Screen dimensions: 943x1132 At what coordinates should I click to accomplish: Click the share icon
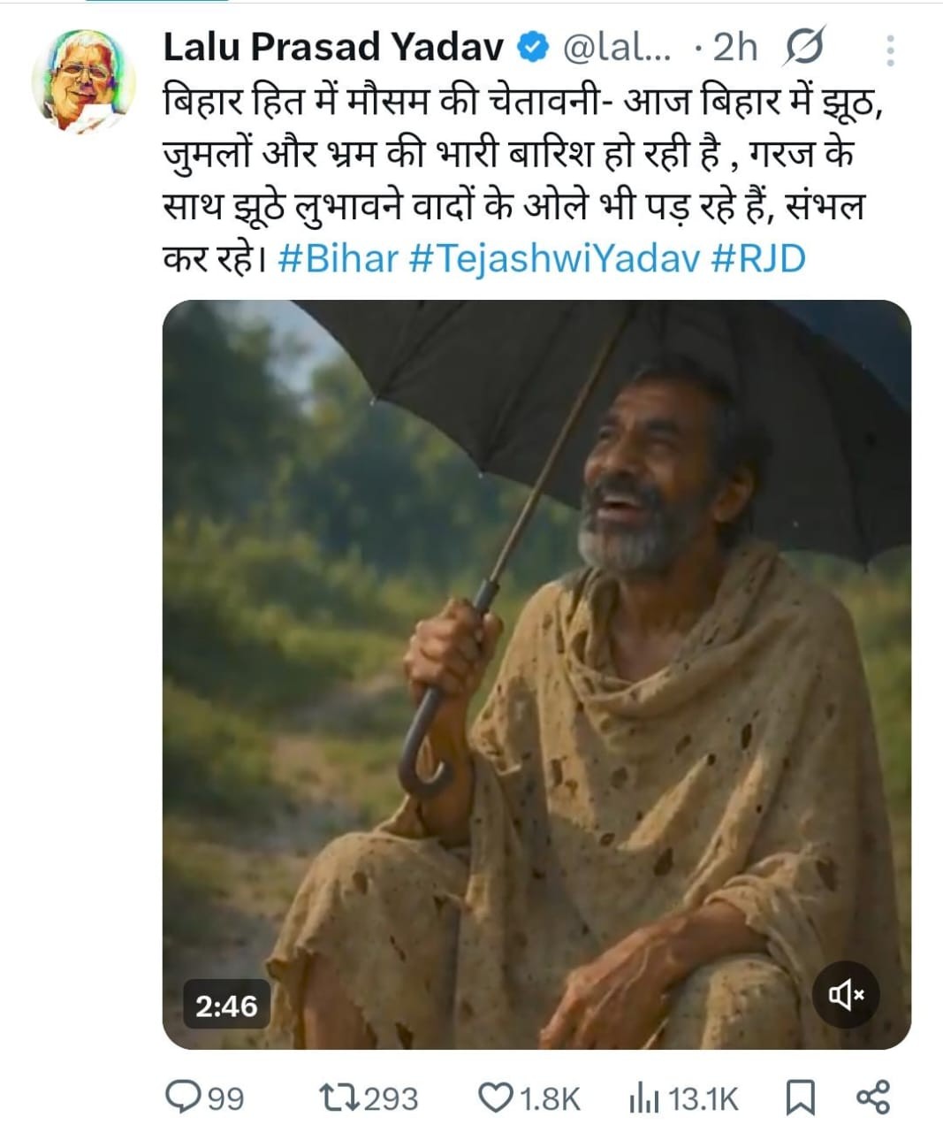[873, 1098]
